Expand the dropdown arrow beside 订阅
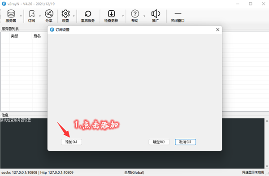Image resolution: width=269 pixels, height=176 pixels. point(40,16)
